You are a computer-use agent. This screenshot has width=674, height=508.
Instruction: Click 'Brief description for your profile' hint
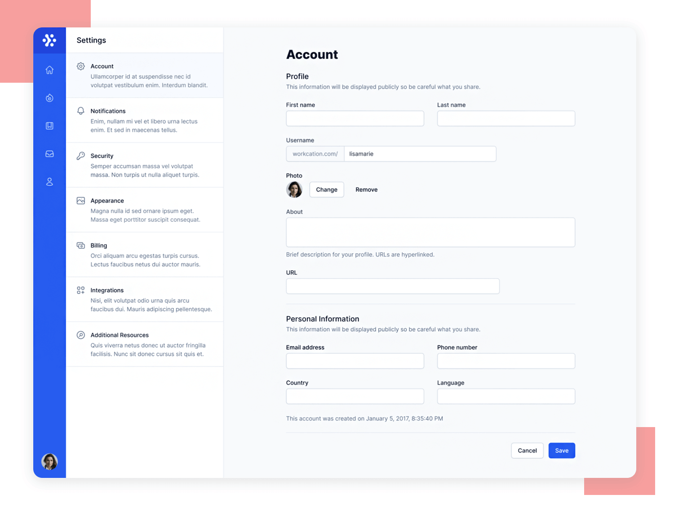[x=360, y=254]
